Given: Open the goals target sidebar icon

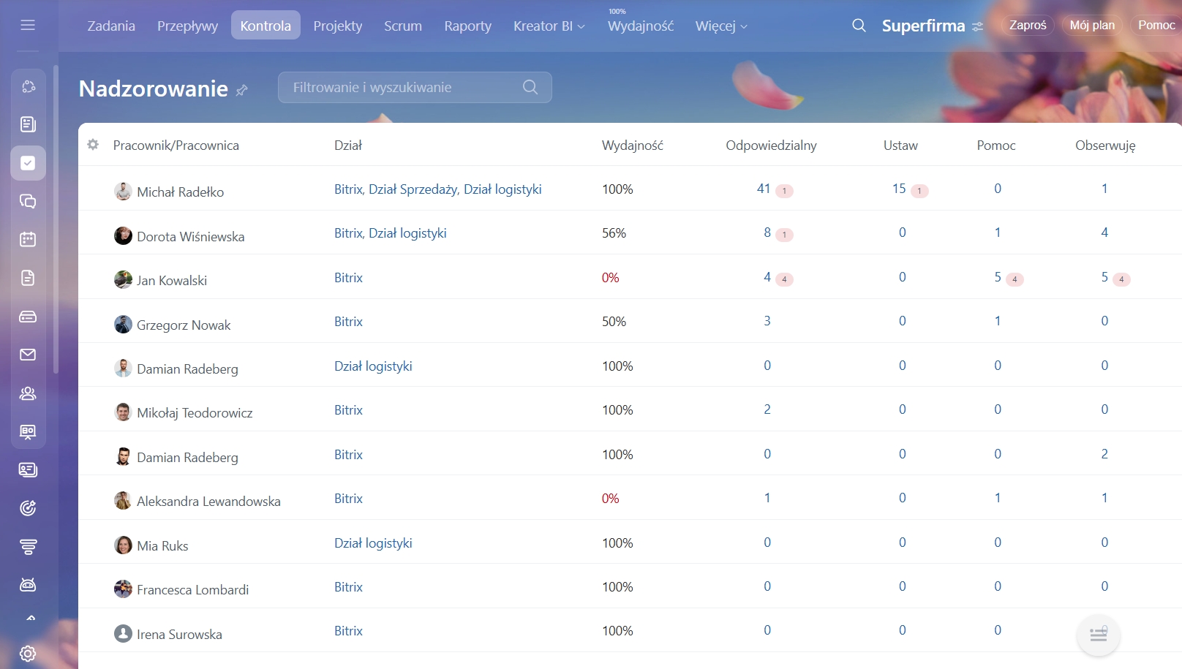Looking at the screenshot, I should [x=28, y=508].
